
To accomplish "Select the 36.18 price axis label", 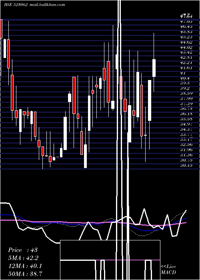I will tap(186, 114).
